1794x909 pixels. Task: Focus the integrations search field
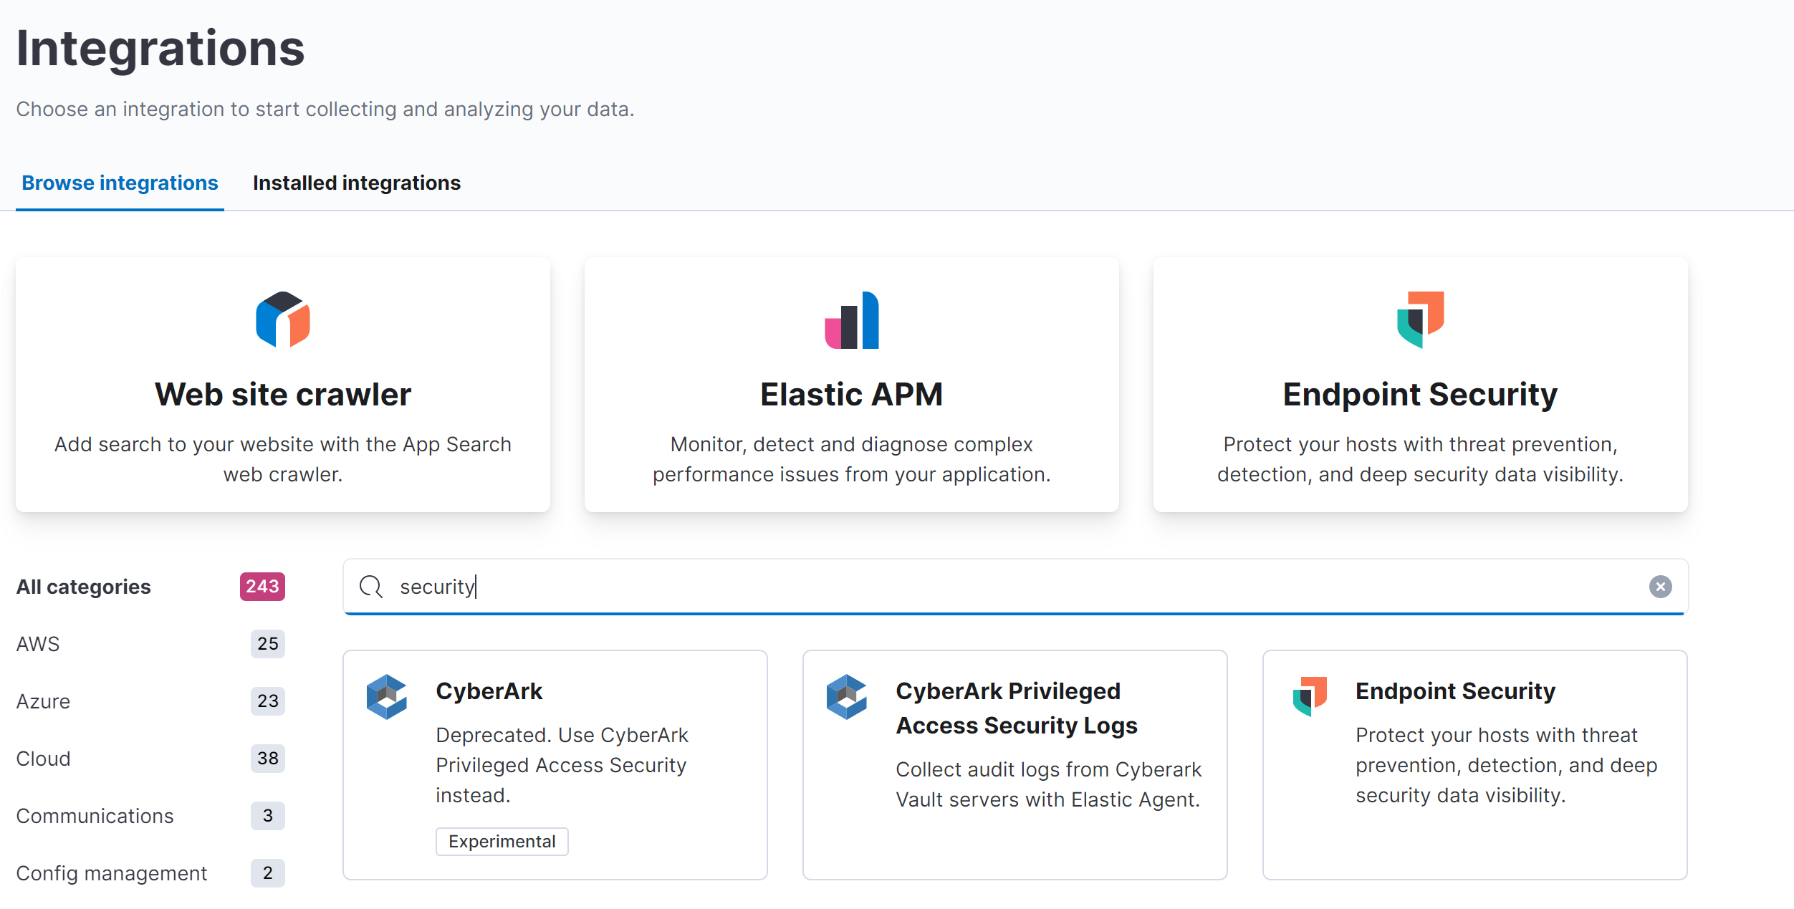(x=1003, y=587)
